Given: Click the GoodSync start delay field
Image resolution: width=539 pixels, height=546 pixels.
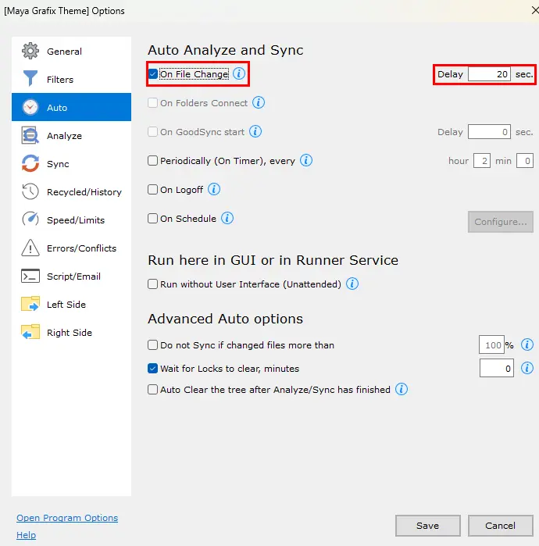Looking at the screenshot, I should pyautogui.click(x=489, y=132).
